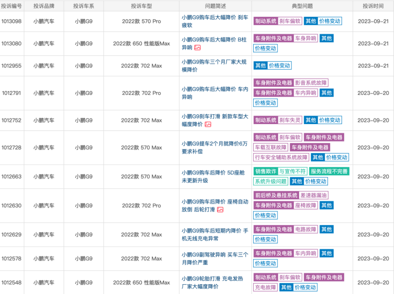Image resolution: width=394 pixels, height=294 pixels.
Task: Click '2022款 650 性能版Max' in row 1013080
Action: pos(142,44)
